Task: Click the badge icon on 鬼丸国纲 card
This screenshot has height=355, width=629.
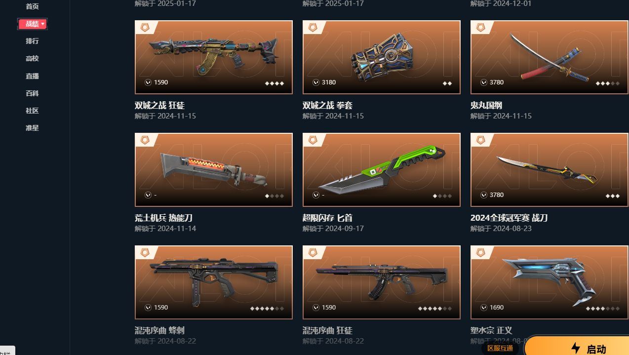Action: click(x=481, y=28)
